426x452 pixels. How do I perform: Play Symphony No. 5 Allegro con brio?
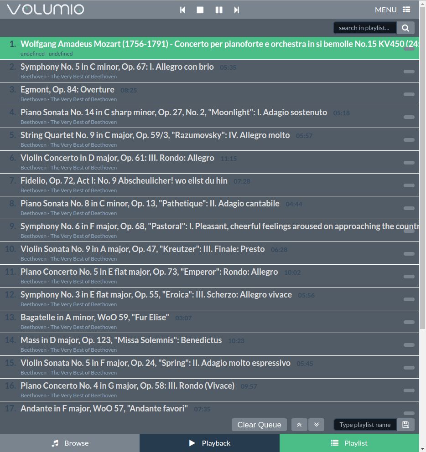pos(209,71)
